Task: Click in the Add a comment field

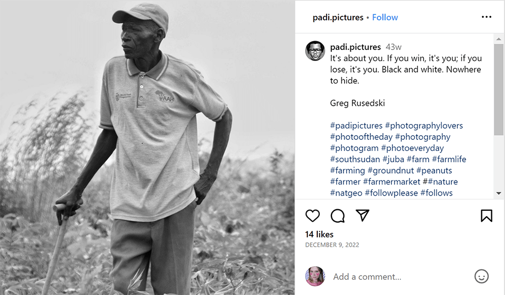Action: coord(400,277)
